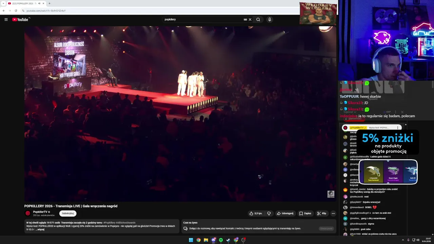Open File Explorer from the taskbar
This screenshot has width=434, height=244.
pos(206,240)
